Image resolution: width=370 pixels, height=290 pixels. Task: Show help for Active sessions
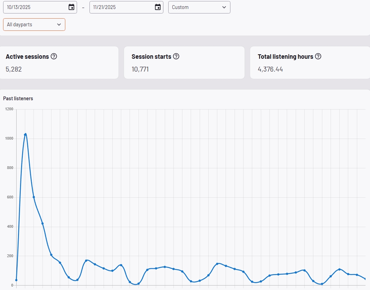[54, 56]
